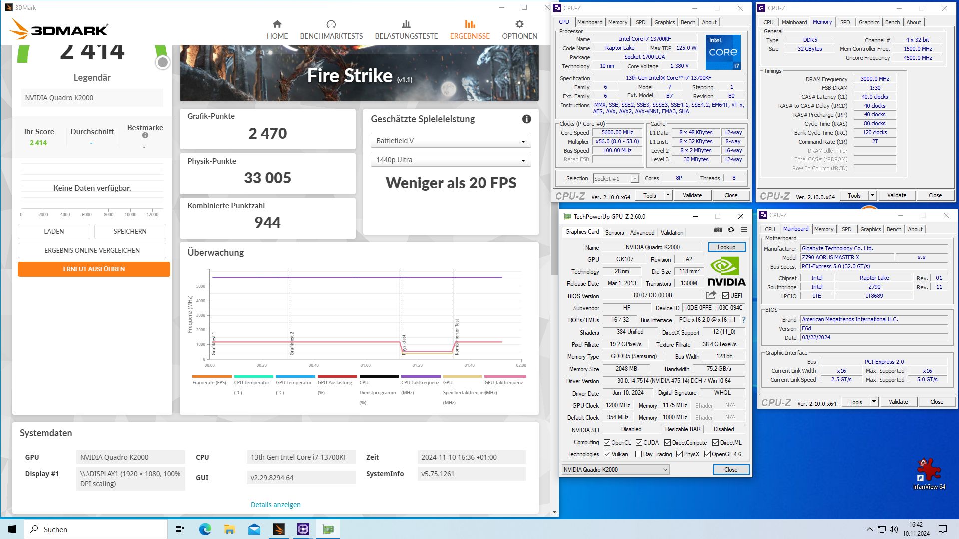Open BENCHMARKTESTS section in 3DMark
Viewport: 959px width, 539px height.
(x=331, y=30)
